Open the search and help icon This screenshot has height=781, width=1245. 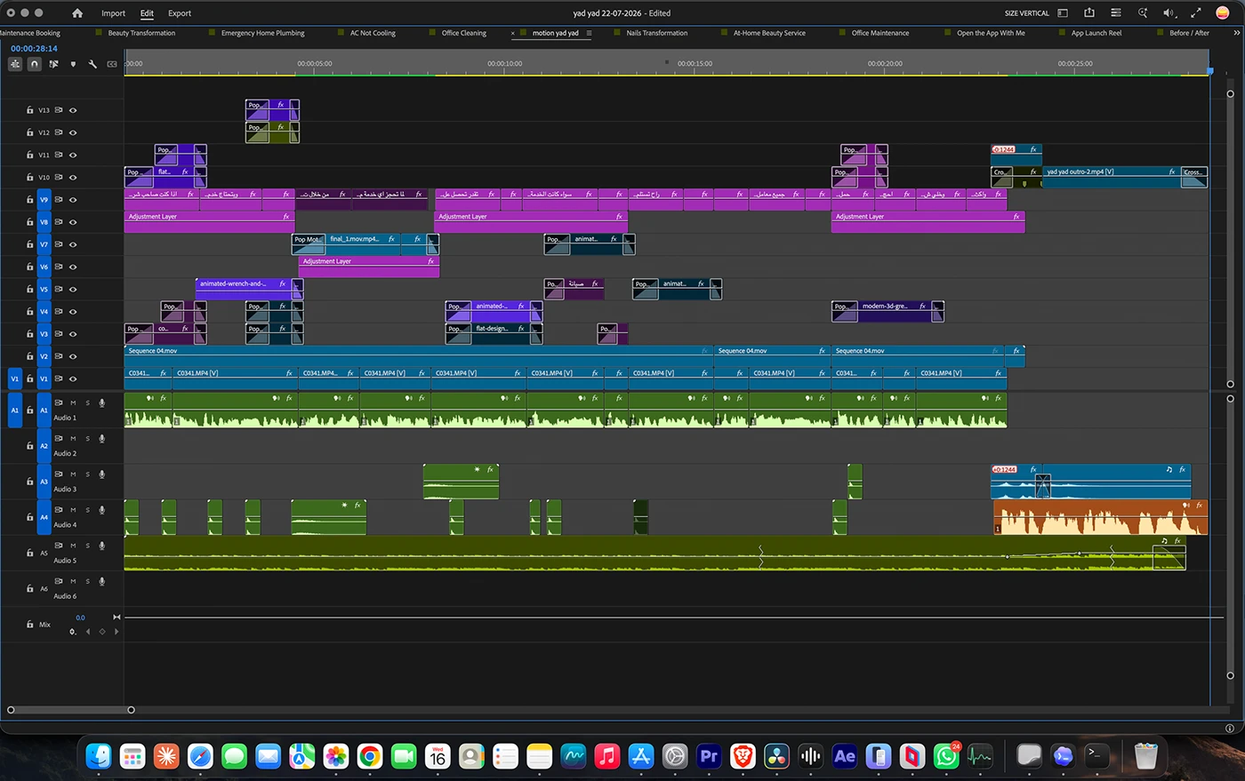click(1143, 13)
